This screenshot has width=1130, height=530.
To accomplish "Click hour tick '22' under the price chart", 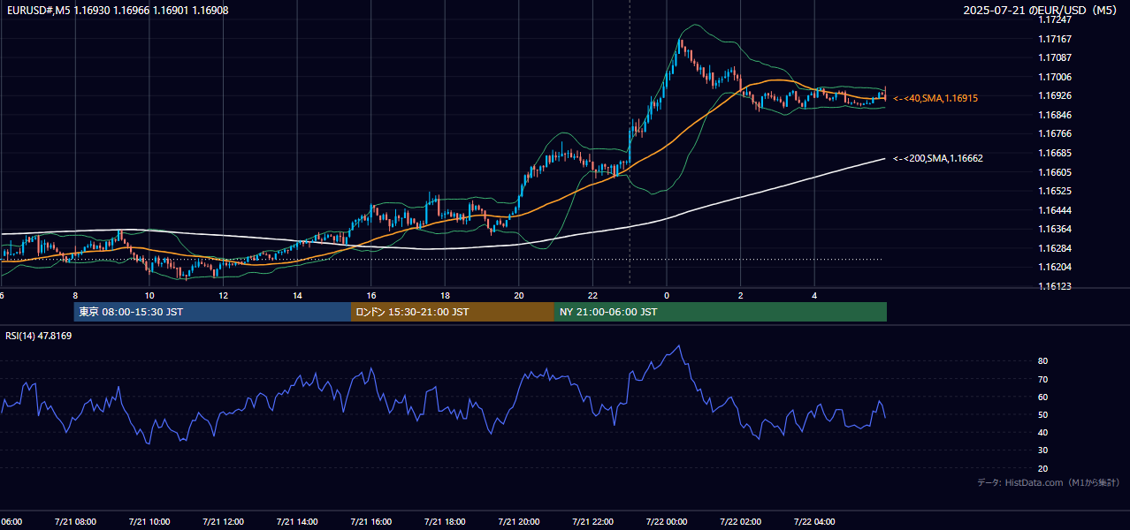I will point(593,296).
